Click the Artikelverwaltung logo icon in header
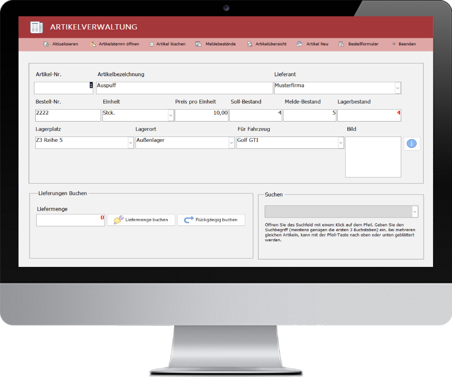Screen dimensions: 452x377 [x=36, y=27]
